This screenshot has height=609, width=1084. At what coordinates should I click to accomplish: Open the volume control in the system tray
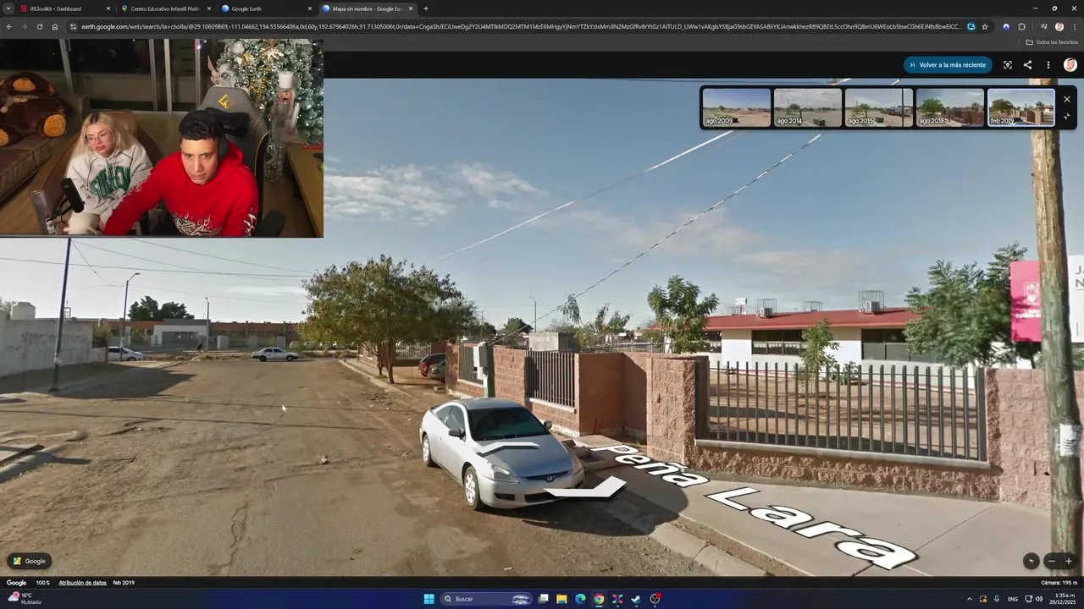[x=1040, y=599]
